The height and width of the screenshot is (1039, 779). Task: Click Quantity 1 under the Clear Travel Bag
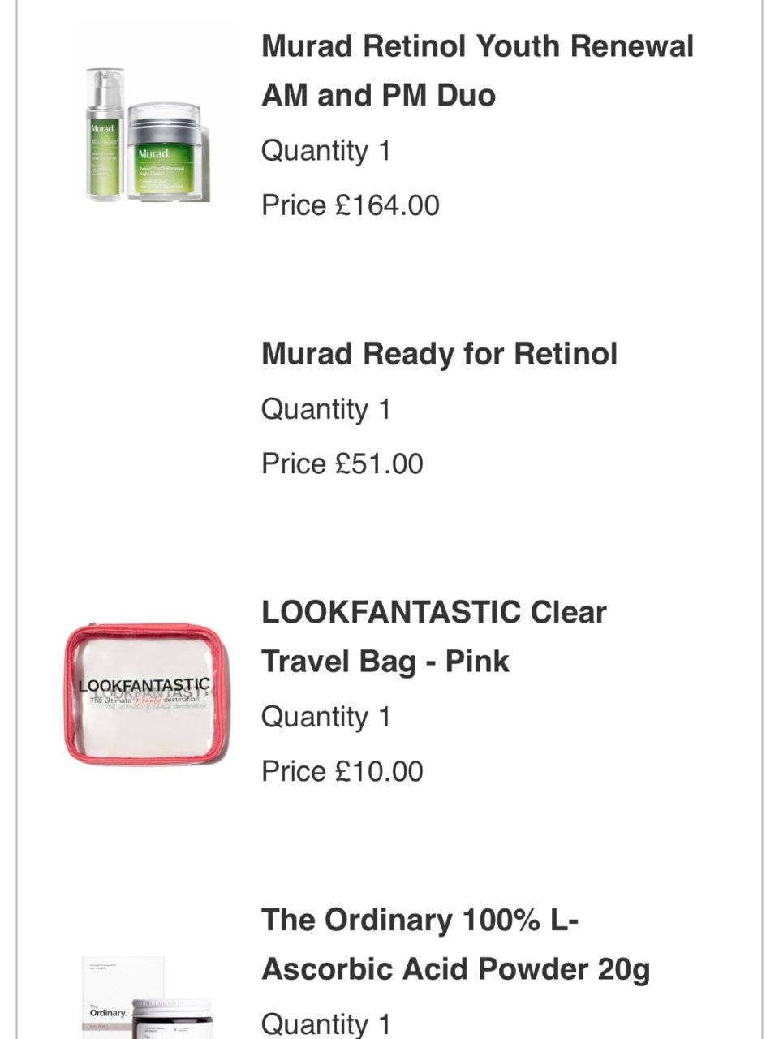[326, 717]
